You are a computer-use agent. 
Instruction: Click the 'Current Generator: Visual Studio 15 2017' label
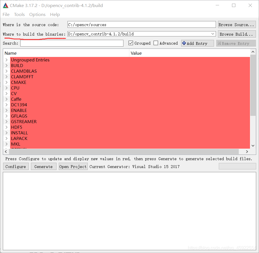(x=134, y=167)
